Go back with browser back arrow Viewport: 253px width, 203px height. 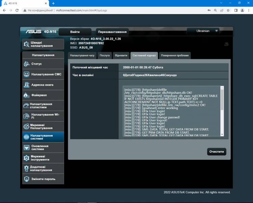pyautogui.click(x=4, y=10)
